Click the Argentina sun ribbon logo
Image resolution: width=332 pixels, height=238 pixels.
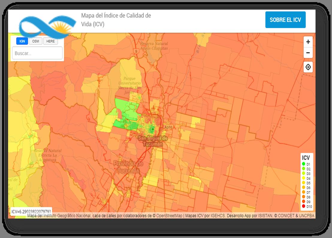47,26
